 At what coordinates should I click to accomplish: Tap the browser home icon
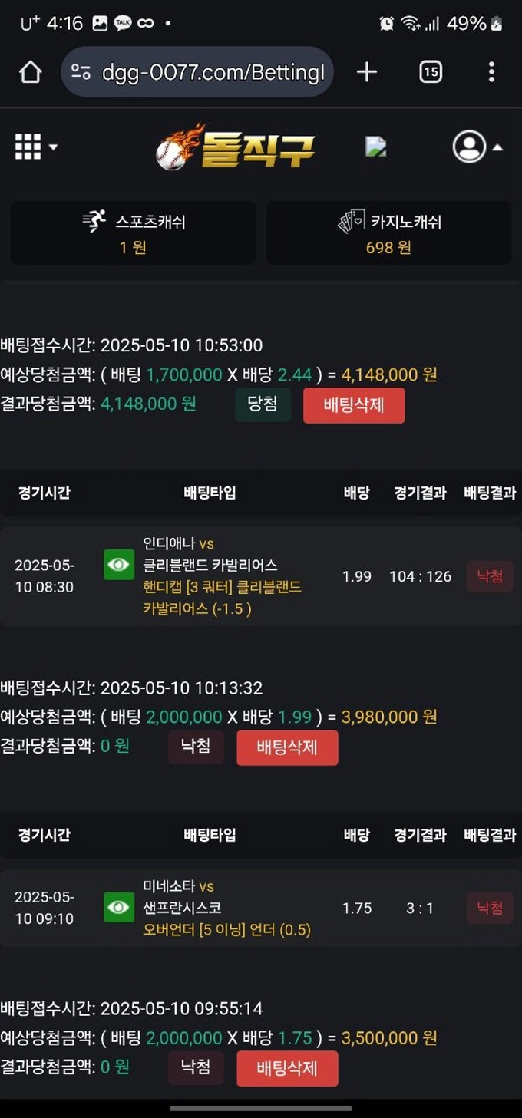[x=30, y=72]
